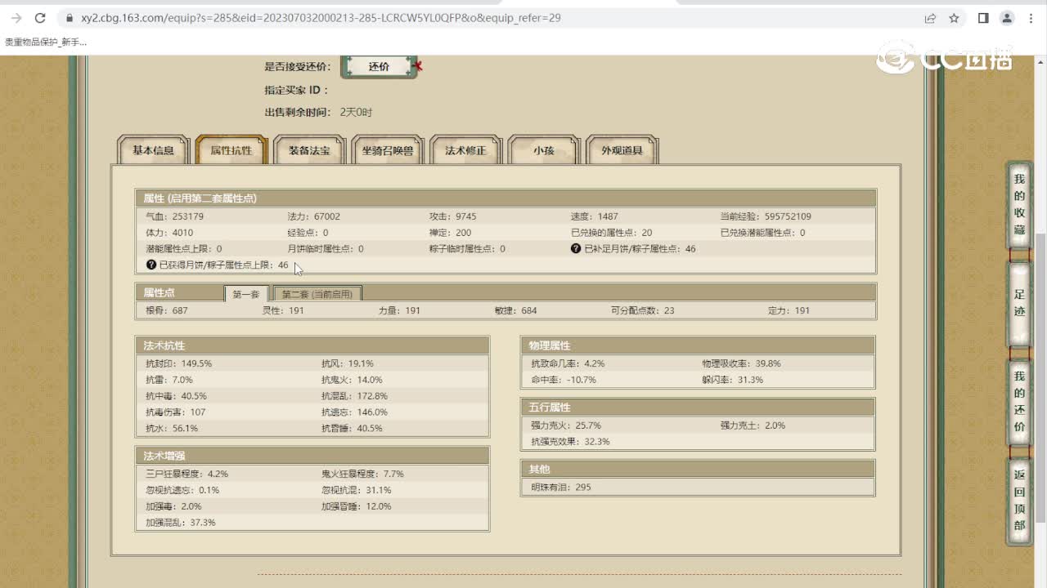Click help icon beside 已获得月饼/粽子属性点上限
Screen dimensions: 1047x588
point(151,265)
